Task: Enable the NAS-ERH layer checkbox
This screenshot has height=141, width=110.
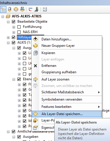Action: (x=19, y=32)
